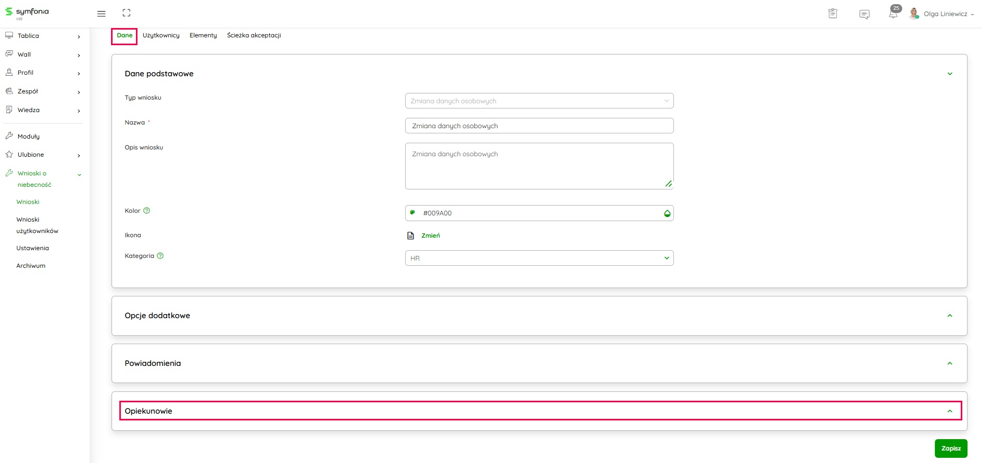Expand the Opiekunowie section

point(539,411)
